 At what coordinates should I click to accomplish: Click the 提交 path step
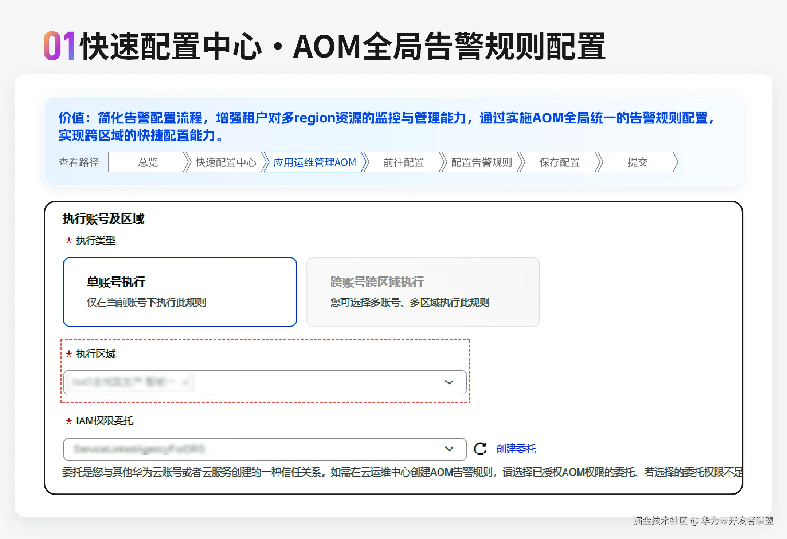[637, 162]
